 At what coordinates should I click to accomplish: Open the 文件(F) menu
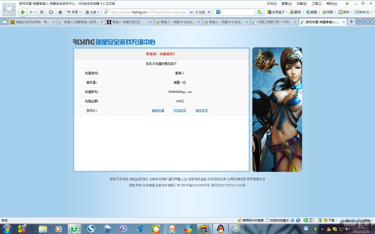point(272,4)
